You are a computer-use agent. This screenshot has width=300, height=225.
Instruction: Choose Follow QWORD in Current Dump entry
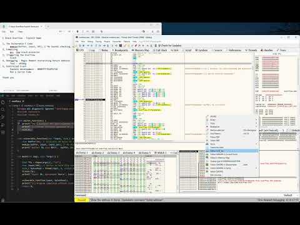tap(232, 154)
